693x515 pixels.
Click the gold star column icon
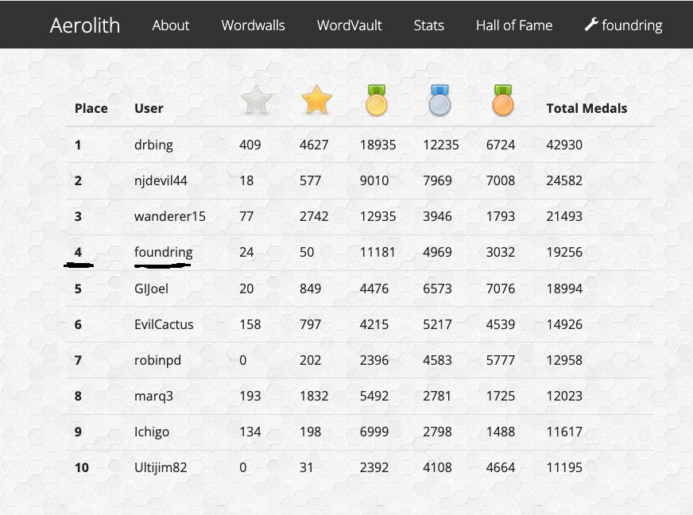pyautogui.click(x=316, y=100)
